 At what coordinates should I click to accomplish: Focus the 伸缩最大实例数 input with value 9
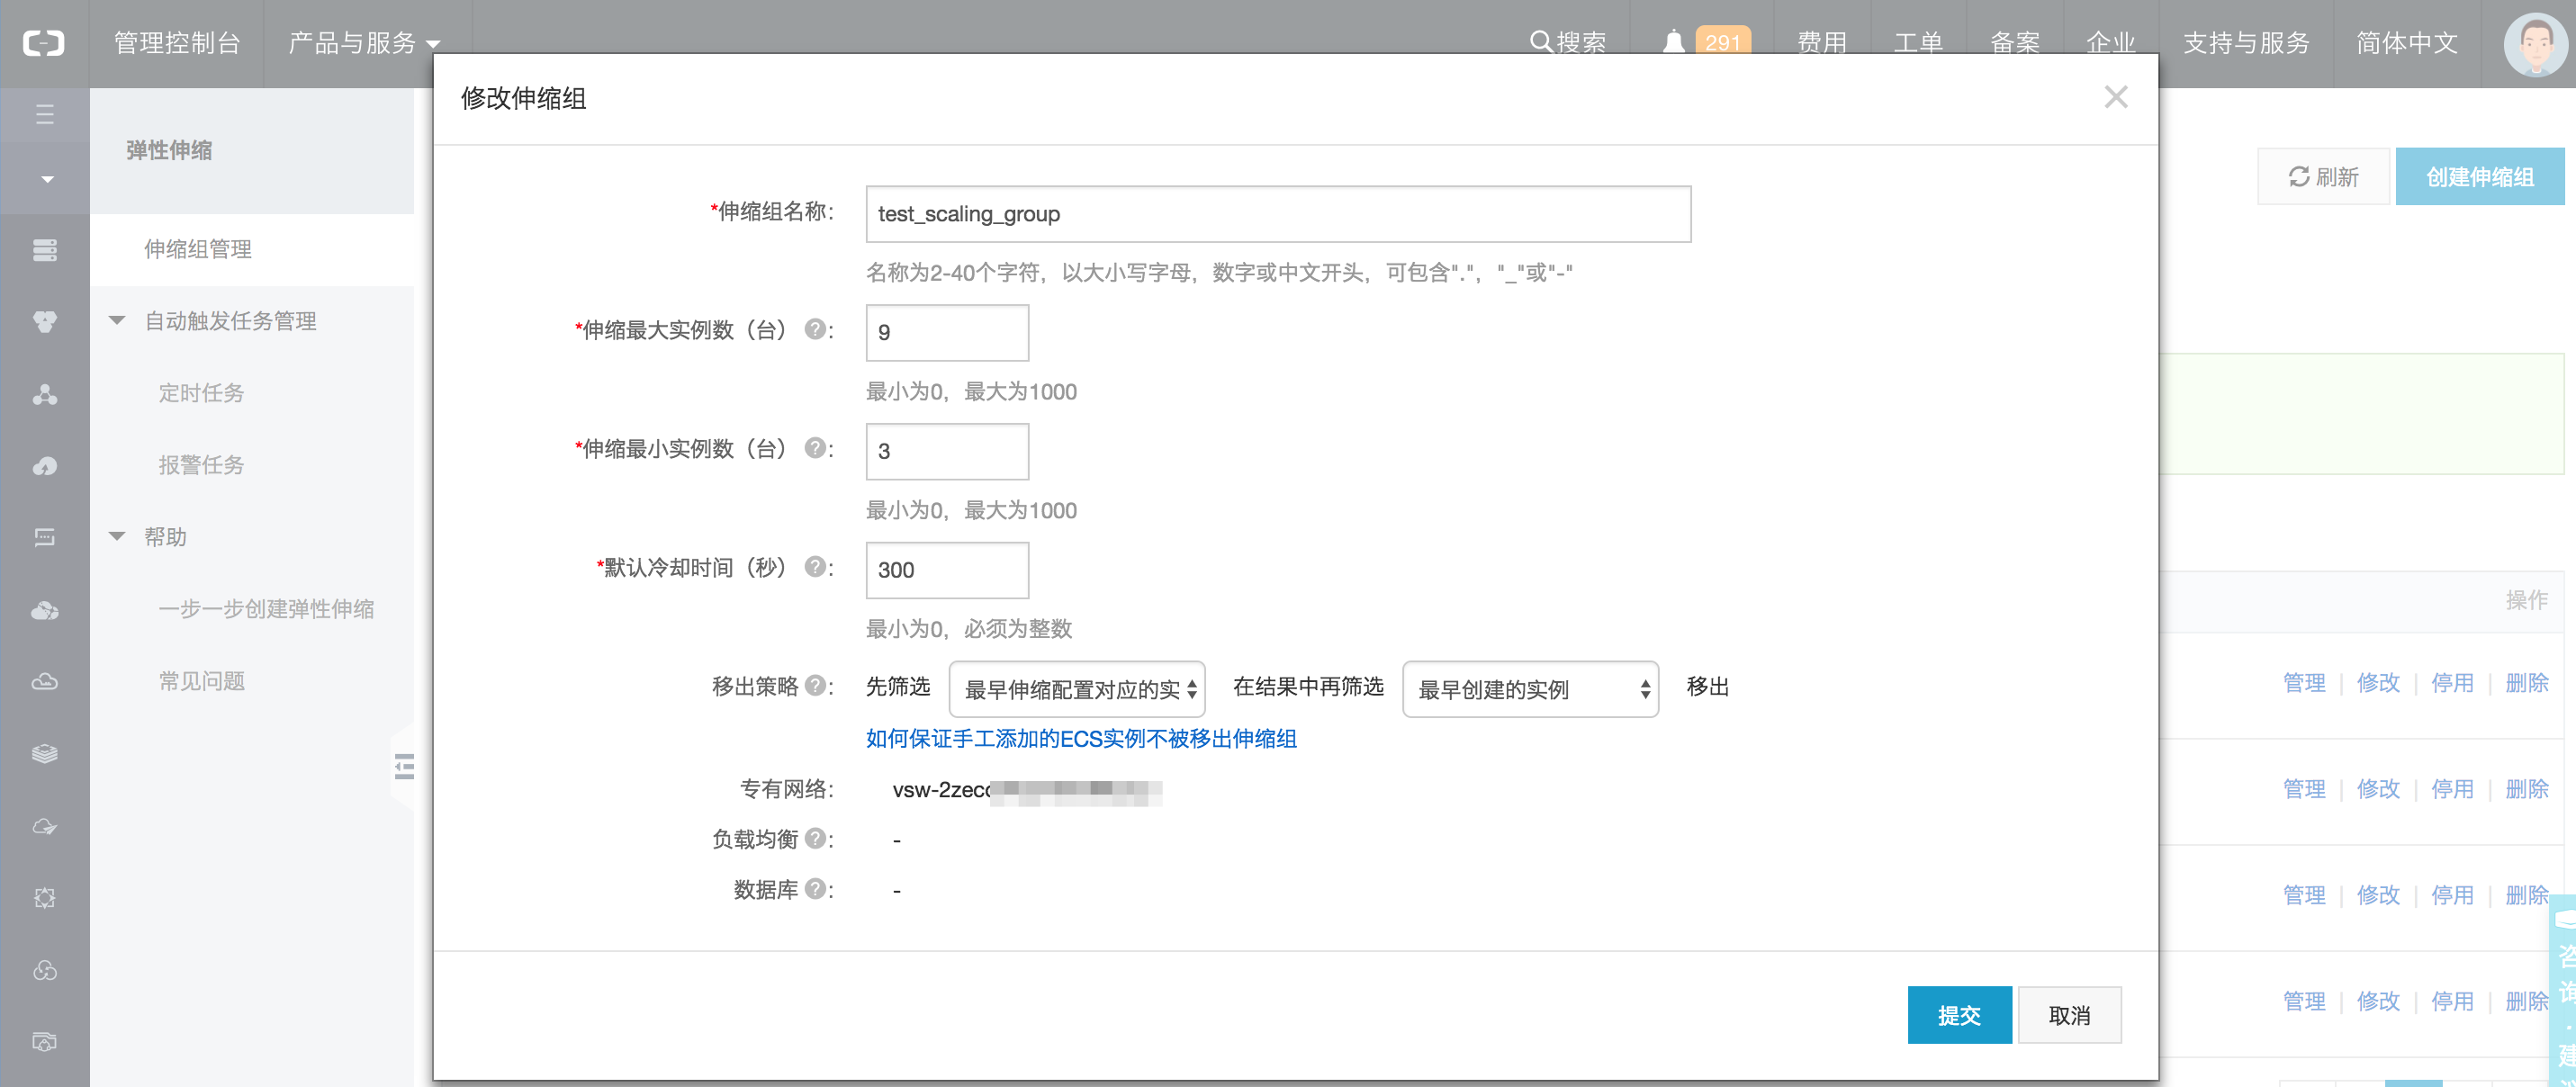point(947,332)
